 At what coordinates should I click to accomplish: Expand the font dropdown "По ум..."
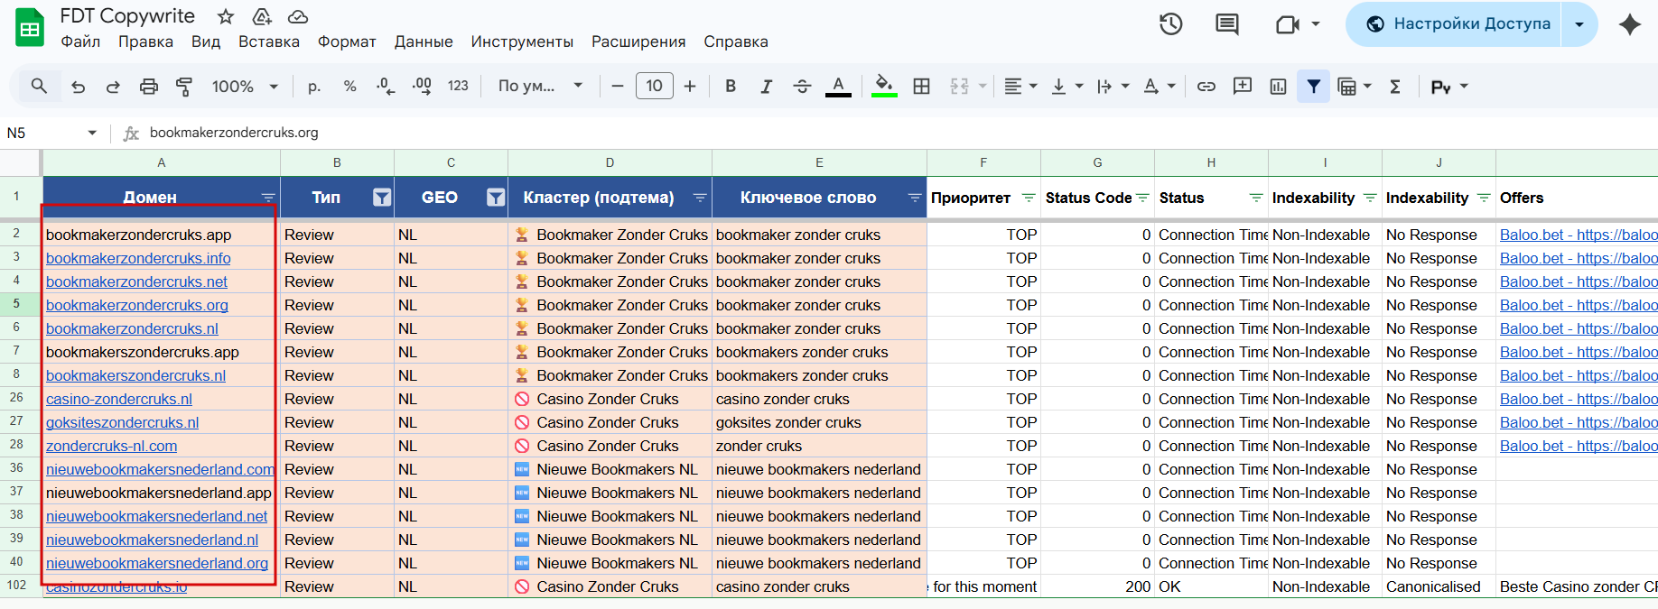(x=540, y=87)
